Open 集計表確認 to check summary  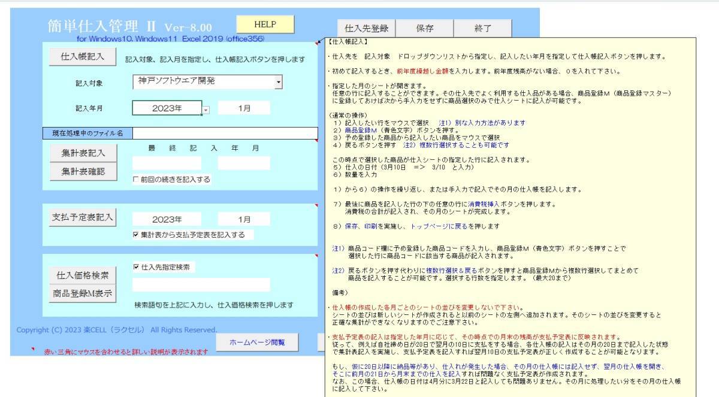tap(83, 171)
